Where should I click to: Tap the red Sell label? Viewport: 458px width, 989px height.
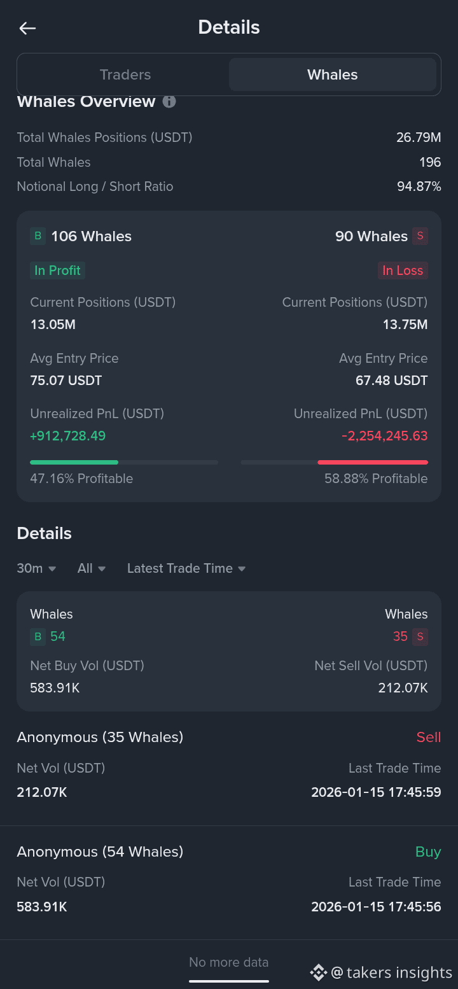tap(428, 738)
